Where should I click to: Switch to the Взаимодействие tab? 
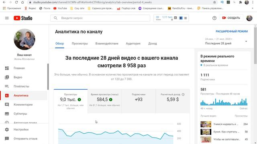coord(107,44)
